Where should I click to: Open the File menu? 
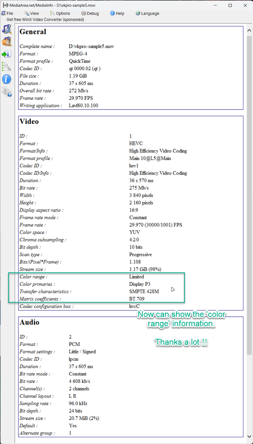(7, 13)
